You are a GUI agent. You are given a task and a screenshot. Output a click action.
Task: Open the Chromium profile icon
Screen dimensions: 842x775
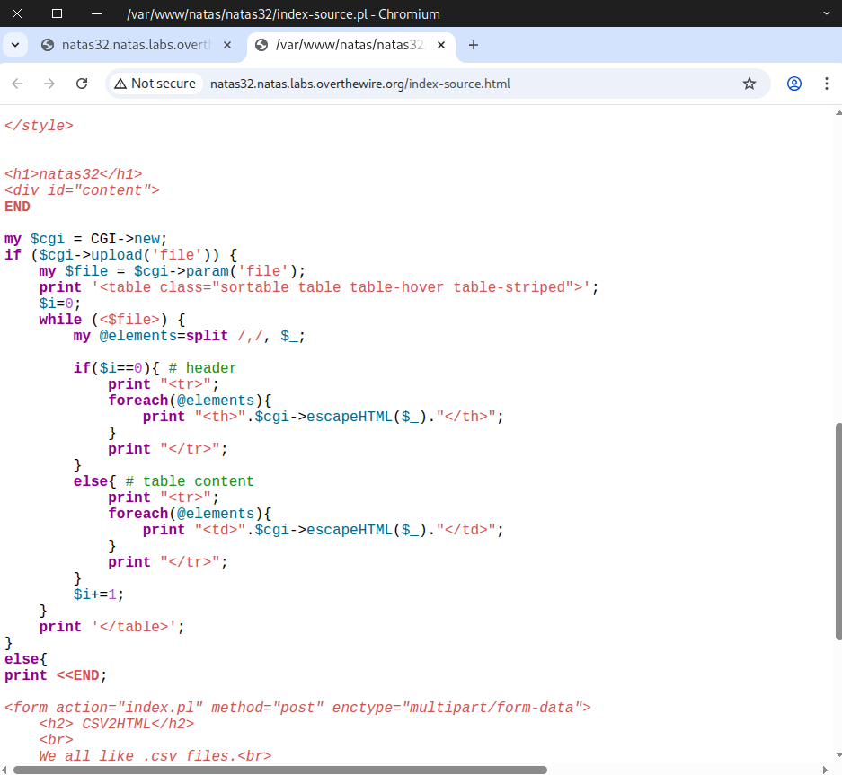pyautogui.click(x=794, y=84)
